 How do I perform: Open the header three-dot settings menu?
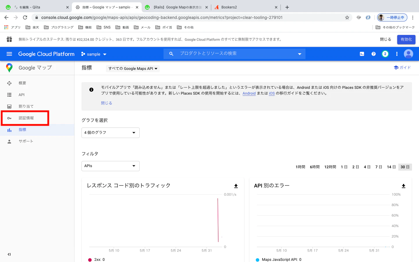tap(397, 54)
